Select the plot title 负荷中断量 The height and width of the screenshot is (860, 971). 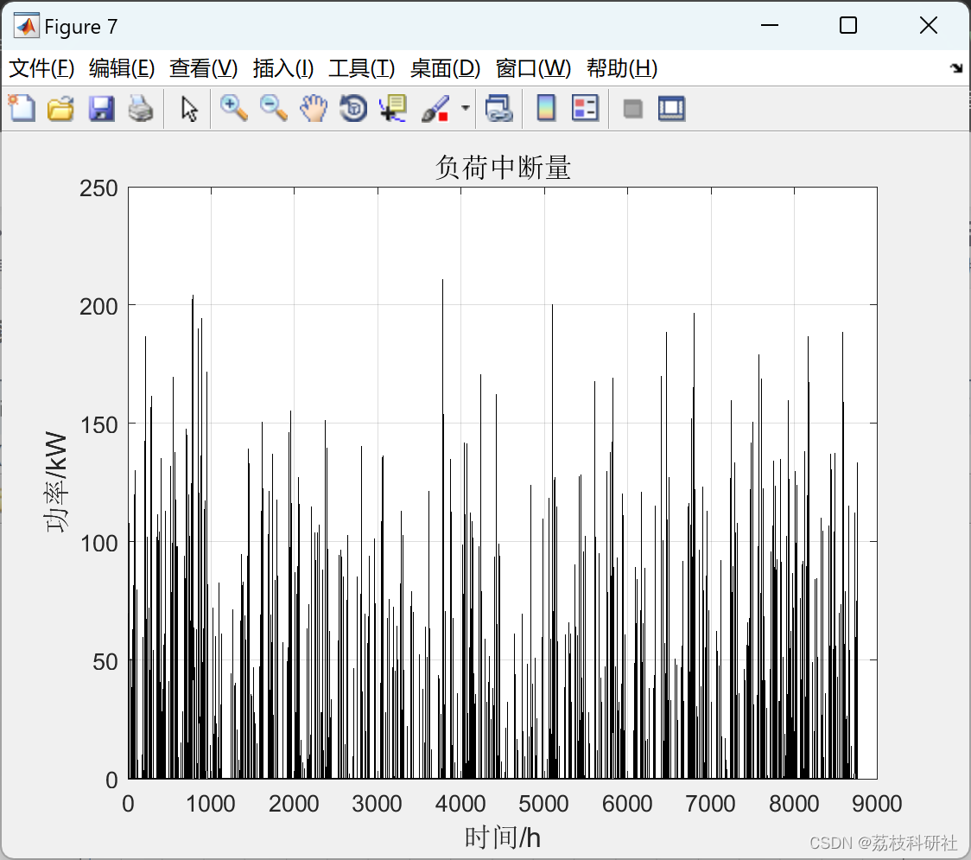pos(502,168)
